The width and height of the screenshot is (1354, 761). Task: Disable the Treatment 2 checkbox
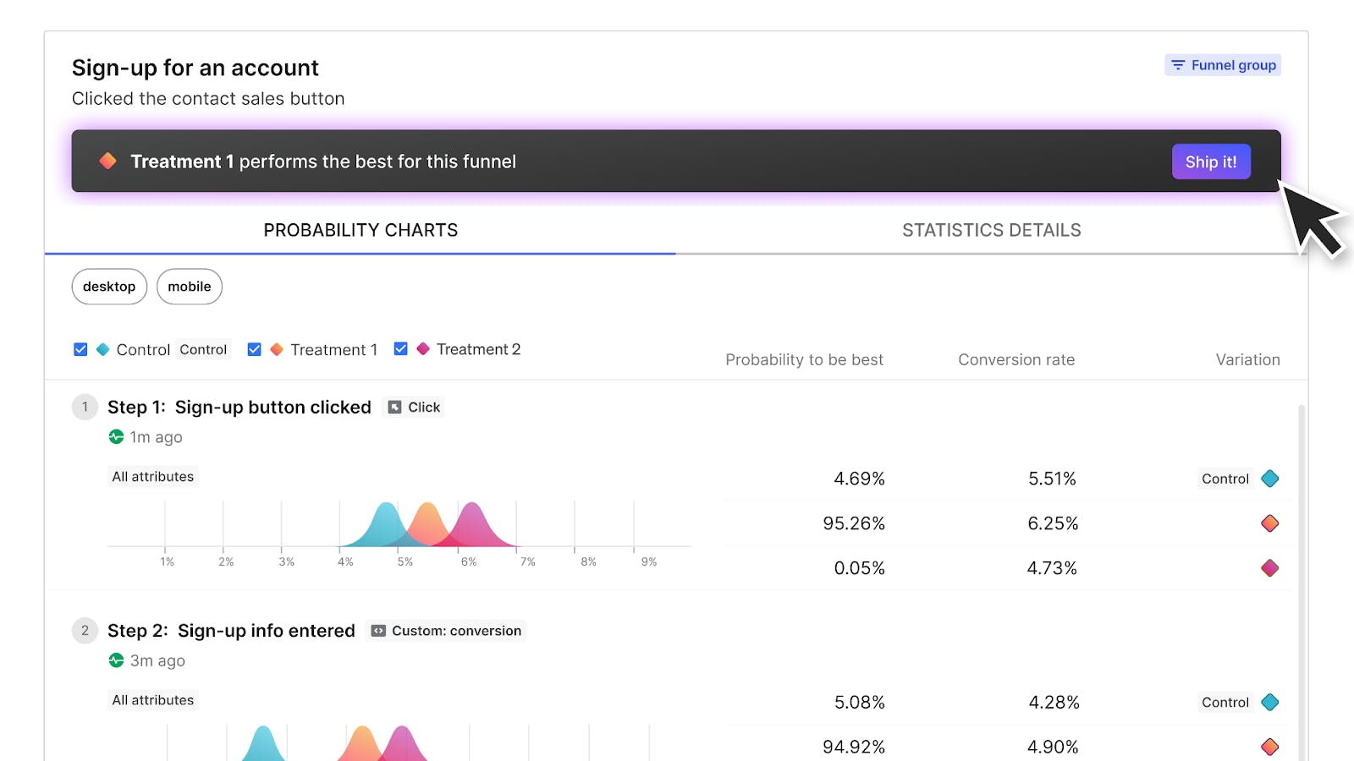[x=401, y=349]
